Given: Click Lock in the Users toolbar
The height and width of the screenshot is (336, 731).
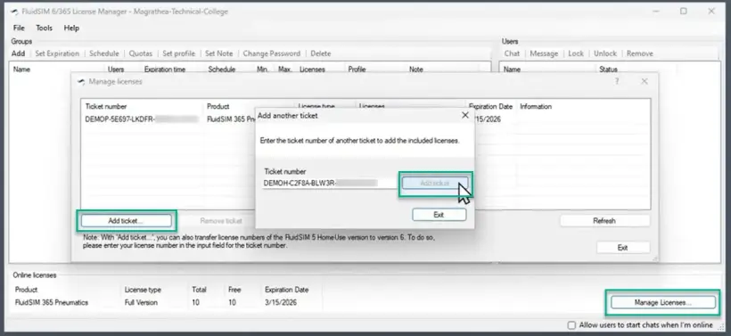Looking at the screenshot, I should (576, 53).
